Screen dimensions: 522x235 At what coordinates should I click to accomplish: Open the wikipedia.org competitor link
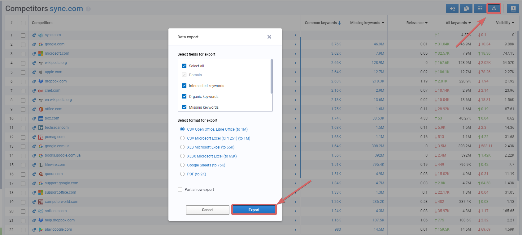click(x=56, y=63)
